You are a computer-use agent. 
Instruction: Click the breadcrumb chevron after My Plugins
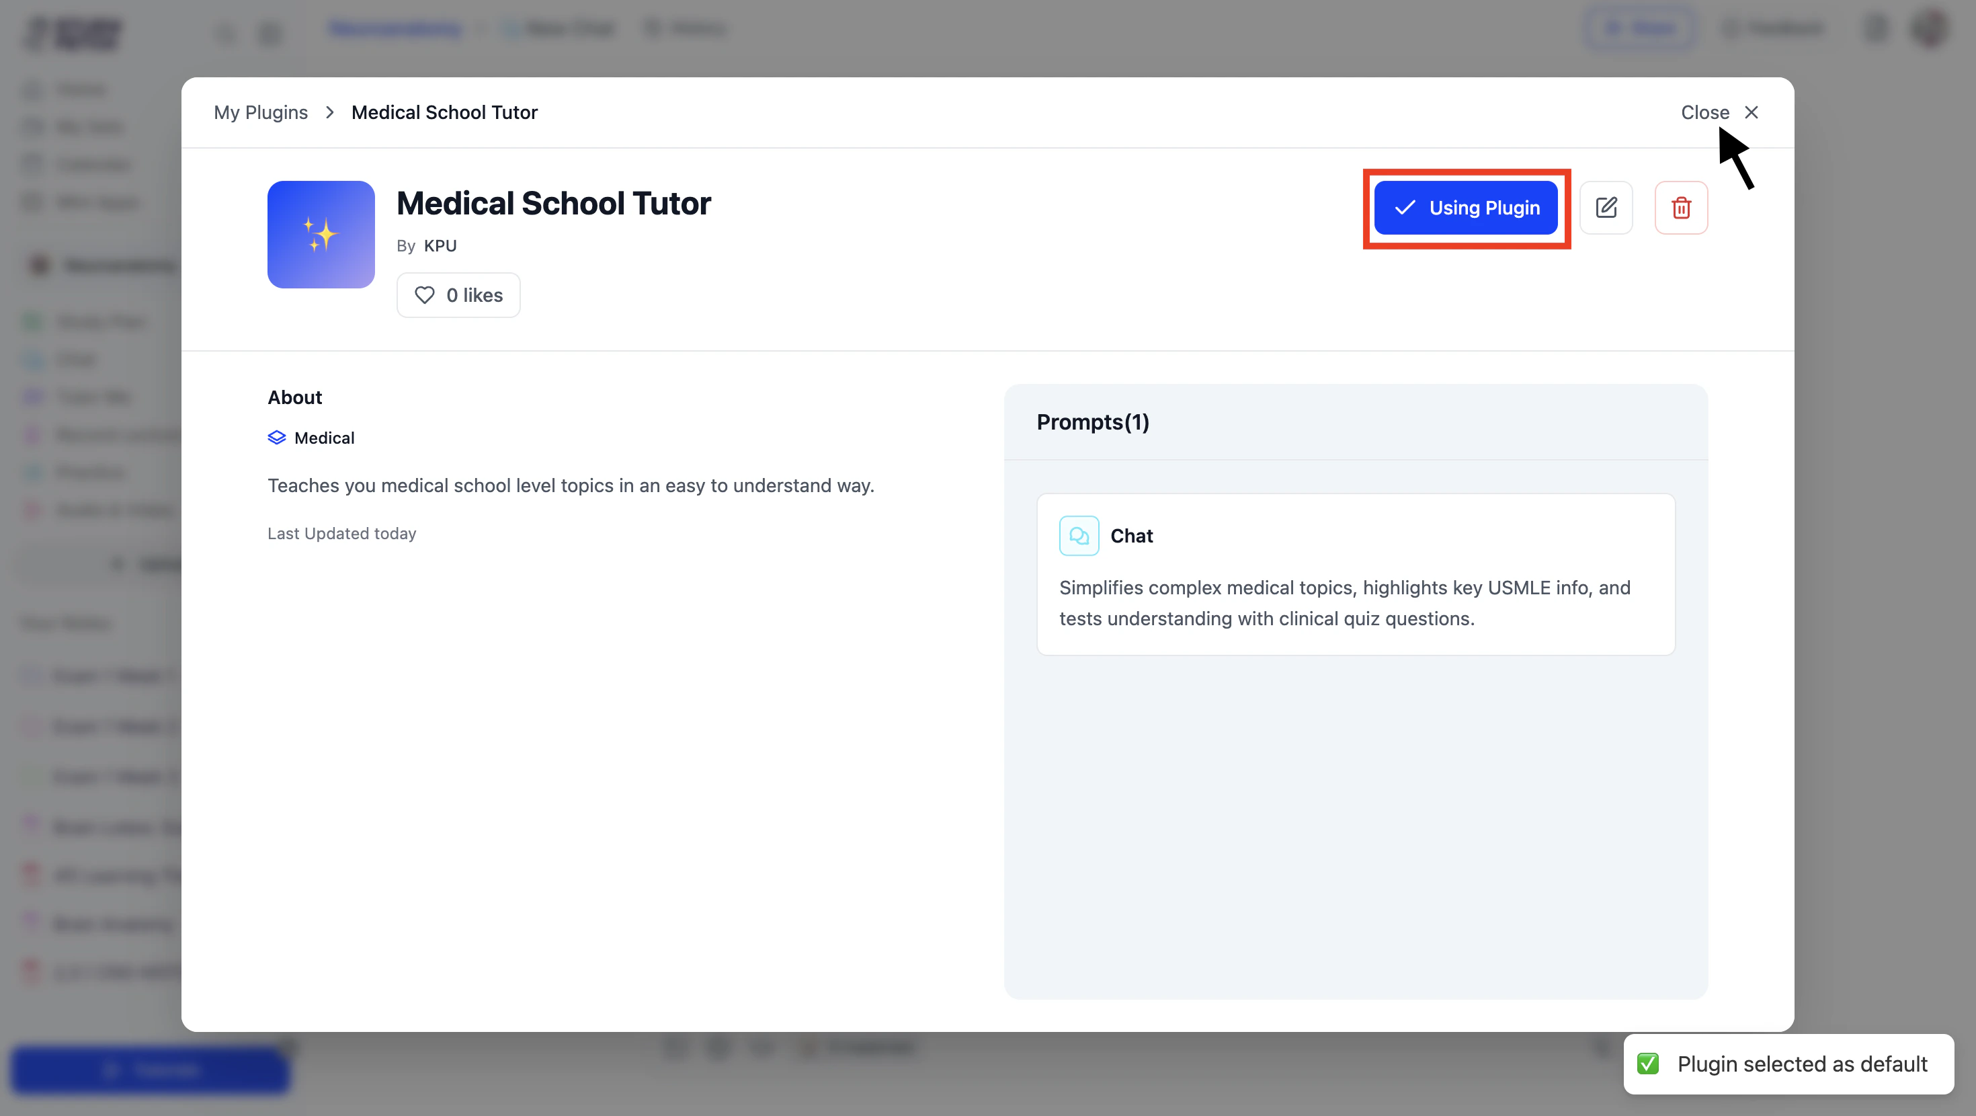[330, 112]
